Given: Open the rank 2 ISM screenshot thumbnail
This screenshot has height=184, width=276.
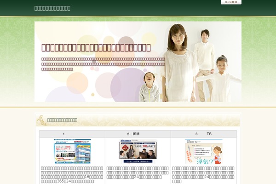Looking at the screenshot, I should (x=138, y=151).
